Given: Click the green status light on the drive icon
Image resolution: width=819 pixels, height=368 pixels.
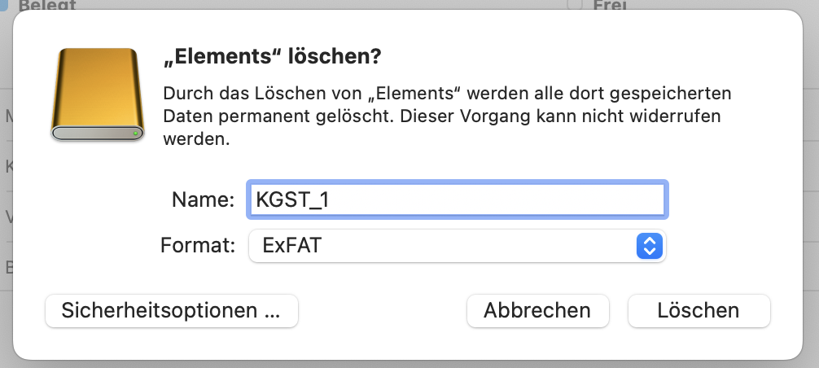Looking at the screenshot, I should point(134,132).
